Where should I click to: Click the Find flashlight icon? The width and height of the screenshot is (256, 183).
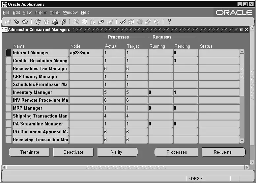(16, 21)
